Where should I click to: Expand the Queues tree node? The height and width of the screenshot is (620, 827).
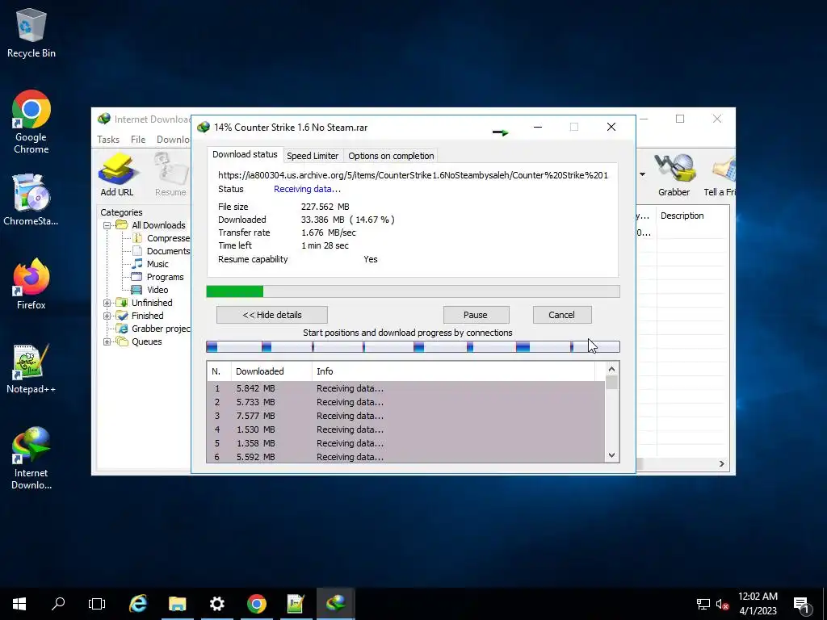point(107,341)
